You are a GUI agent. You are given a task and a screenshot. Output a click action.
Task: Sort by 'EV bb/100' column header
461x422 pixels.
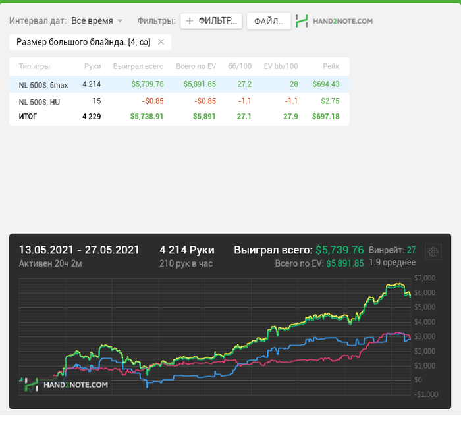(281, 66)
